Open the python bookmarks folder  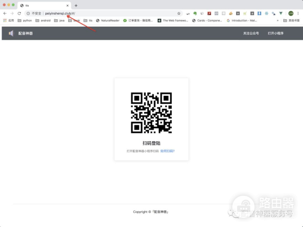(x=24, y=21)
